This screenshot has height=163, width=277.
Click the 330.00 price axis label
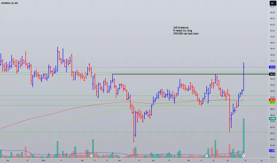coord(272,85)
